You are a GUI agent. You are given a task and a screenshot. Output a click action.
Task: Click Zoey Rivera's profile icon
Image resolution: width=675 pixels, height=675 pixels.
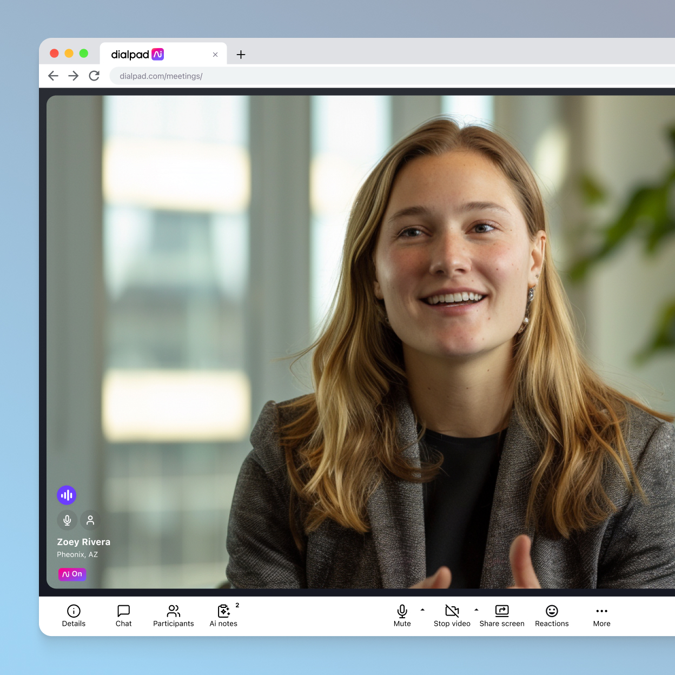pos(90,520)
